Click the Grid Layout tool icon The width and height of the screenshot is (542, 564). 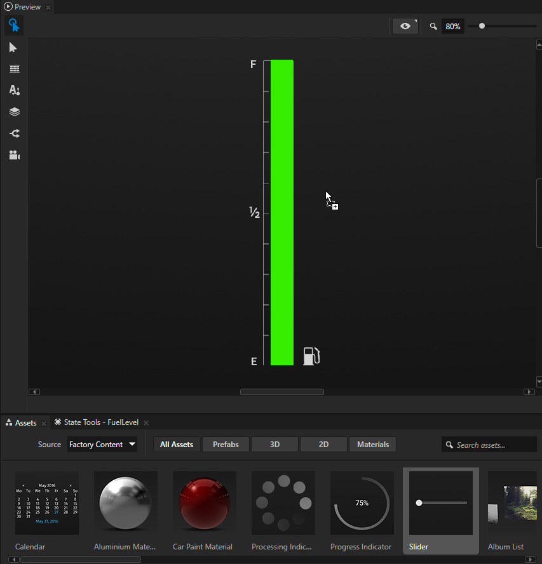pos(14,69)
